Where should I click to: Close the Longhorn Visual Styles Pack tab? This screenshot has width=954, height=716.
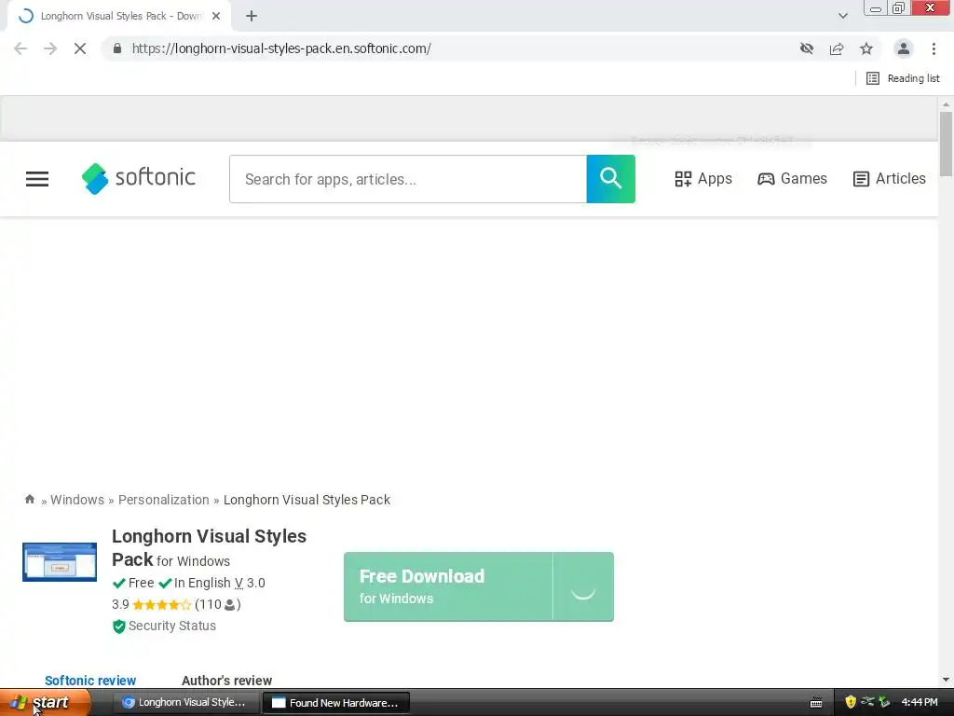(x=216, y=16)
